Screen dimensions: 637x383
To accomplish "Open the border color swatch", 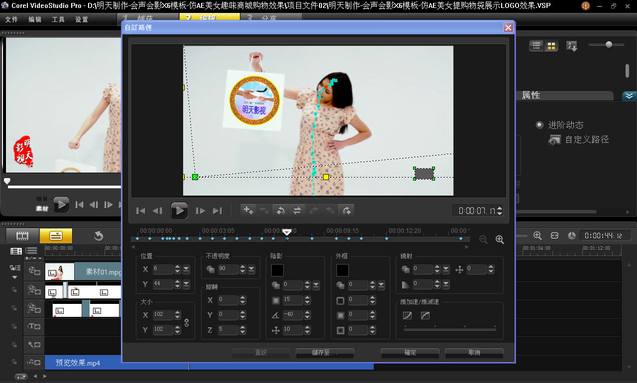I will point(342,270).
